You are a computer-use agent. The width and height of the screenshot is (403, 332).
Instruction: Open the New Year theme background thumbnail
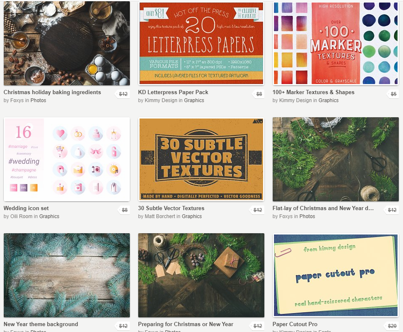[67, 275]
